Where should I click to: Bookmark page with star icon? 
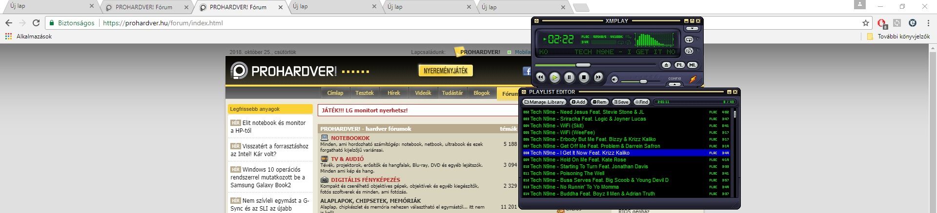pyautogui.click(x=866, y=23)
